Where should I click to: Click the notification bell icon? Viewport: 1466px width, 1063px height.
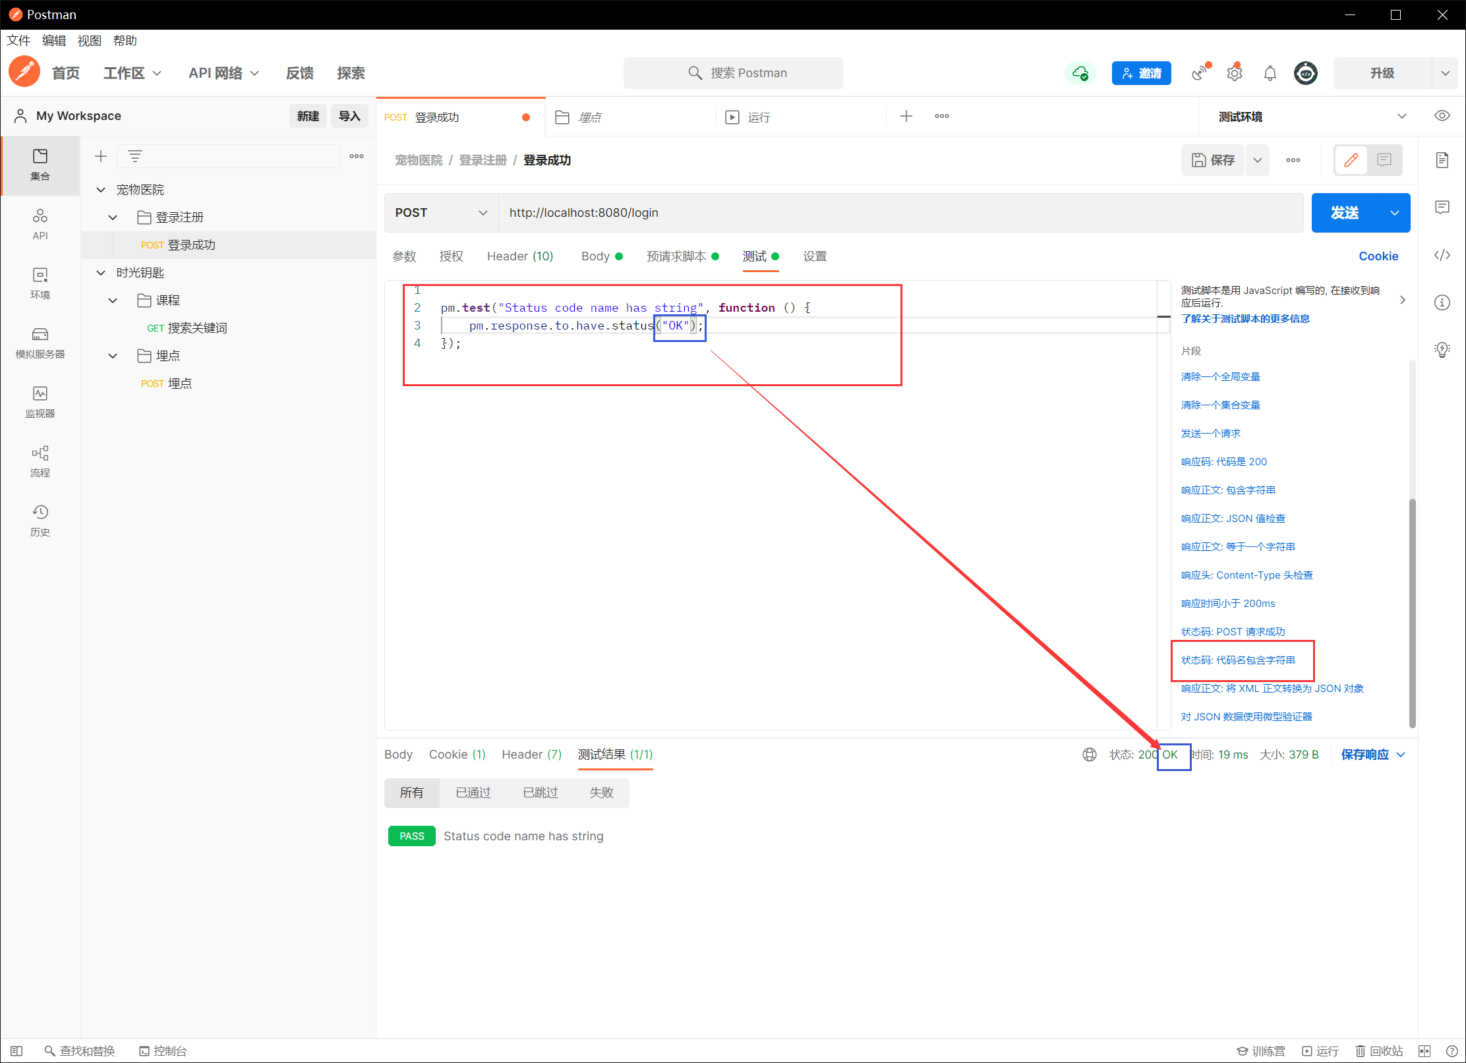click(x=1270, y=73)
